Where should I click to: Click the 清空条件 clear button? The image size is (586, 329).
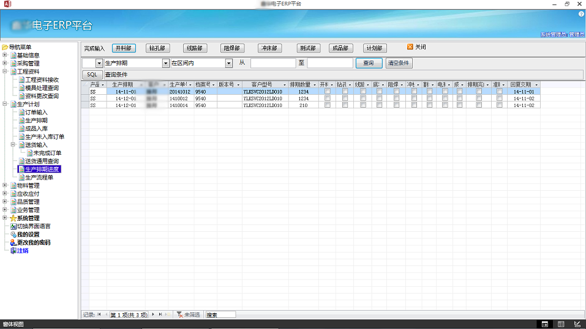click(399, 63)
